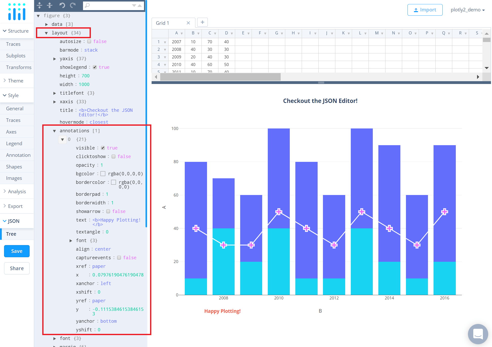Click the add-grid plus button next to Grid 1
Image resolution: width=492 pixels, height=347 pixels.
202,22
